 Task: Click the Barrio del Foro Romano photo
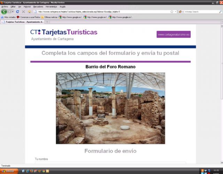(x=110, y=108)
